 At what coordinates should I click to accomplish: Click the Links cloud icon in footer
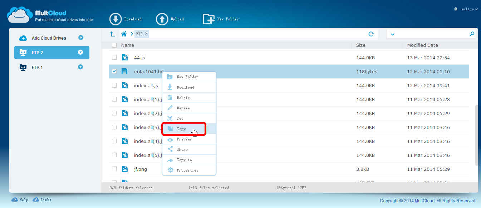point(36,200)
